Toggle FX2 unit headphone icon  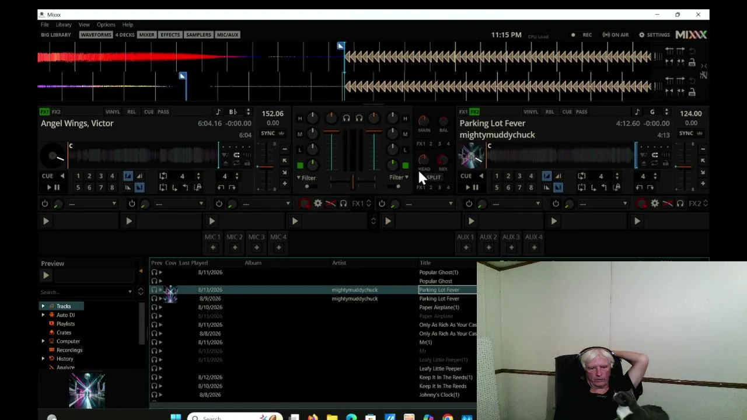tap(680, 204)
